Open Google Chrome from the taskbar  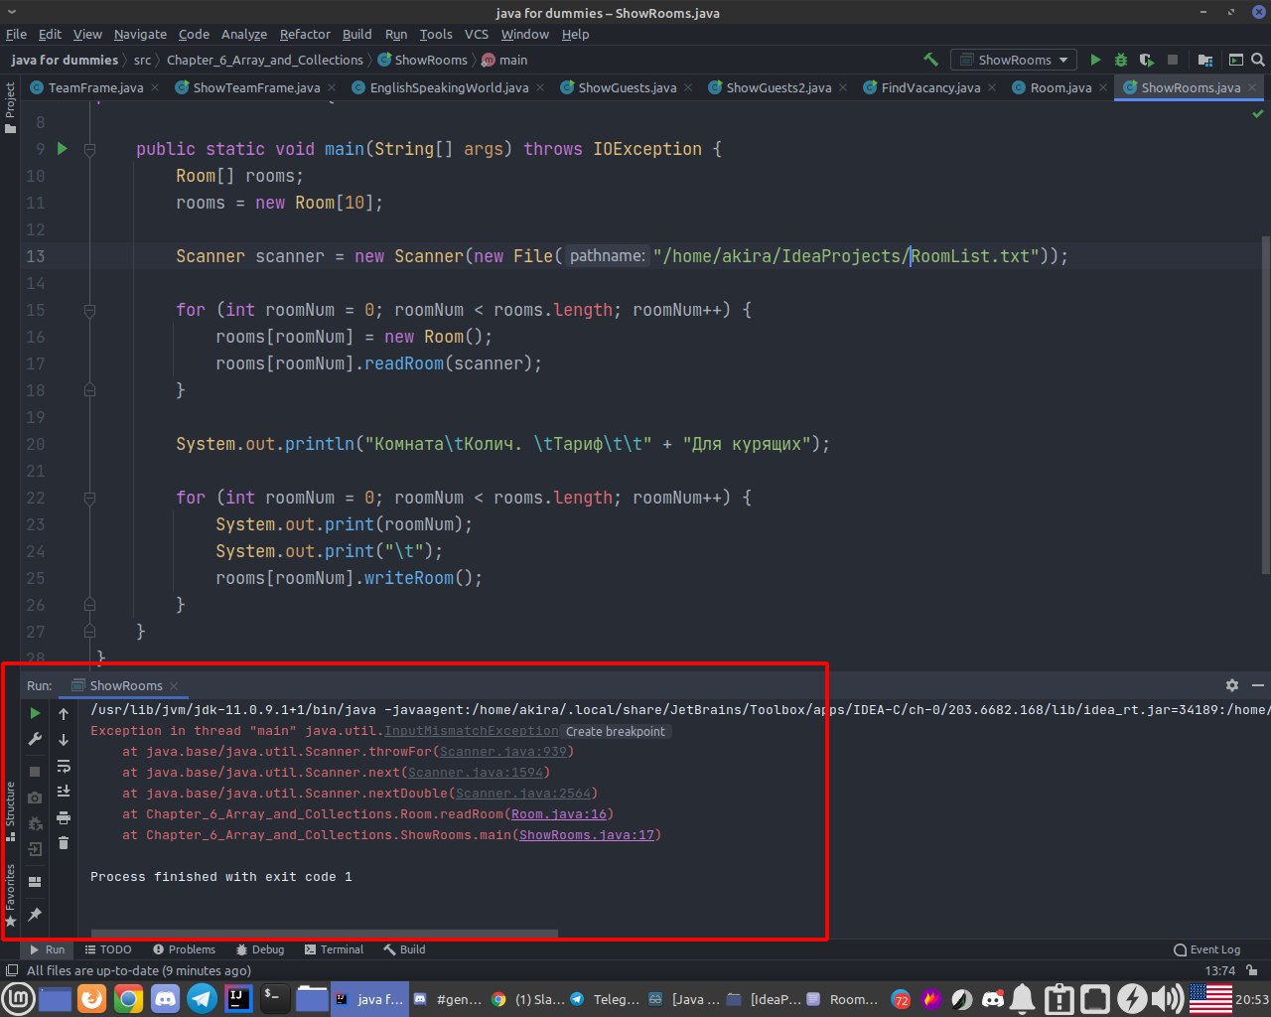(x=128, y=998)
